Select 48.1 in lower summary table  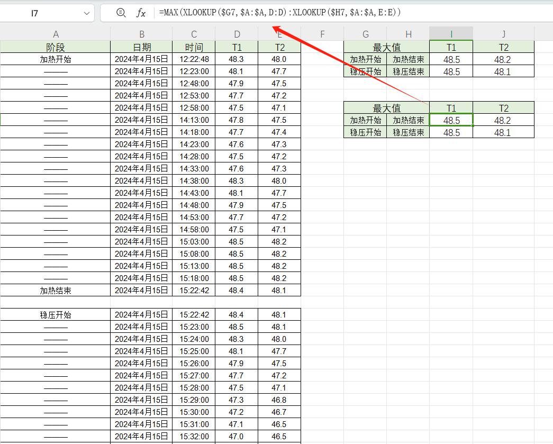(504, 132)
